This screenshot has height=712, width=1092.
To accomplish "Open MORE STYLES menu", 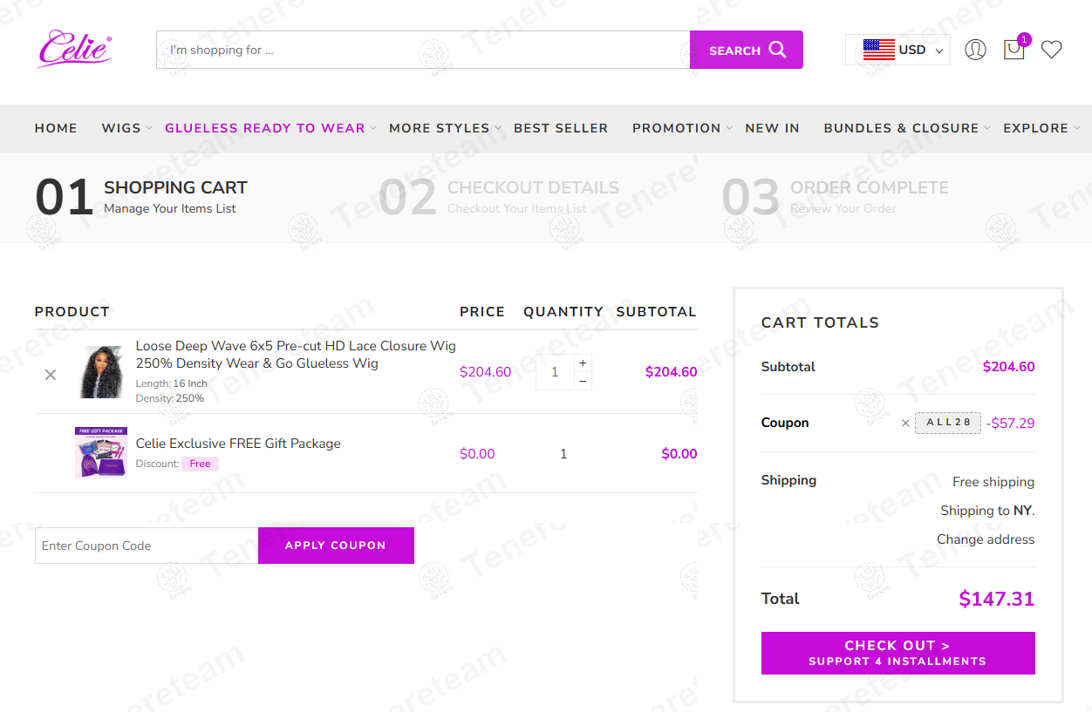I will (x=439, y=128).
